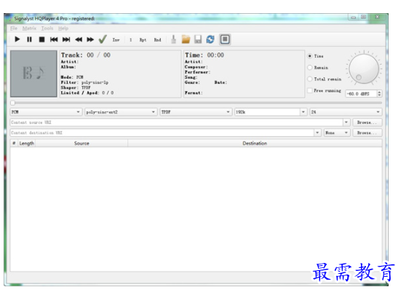Viewport: 401px width, 295px height.
Task: Click the Source column header
Action: 82,143
